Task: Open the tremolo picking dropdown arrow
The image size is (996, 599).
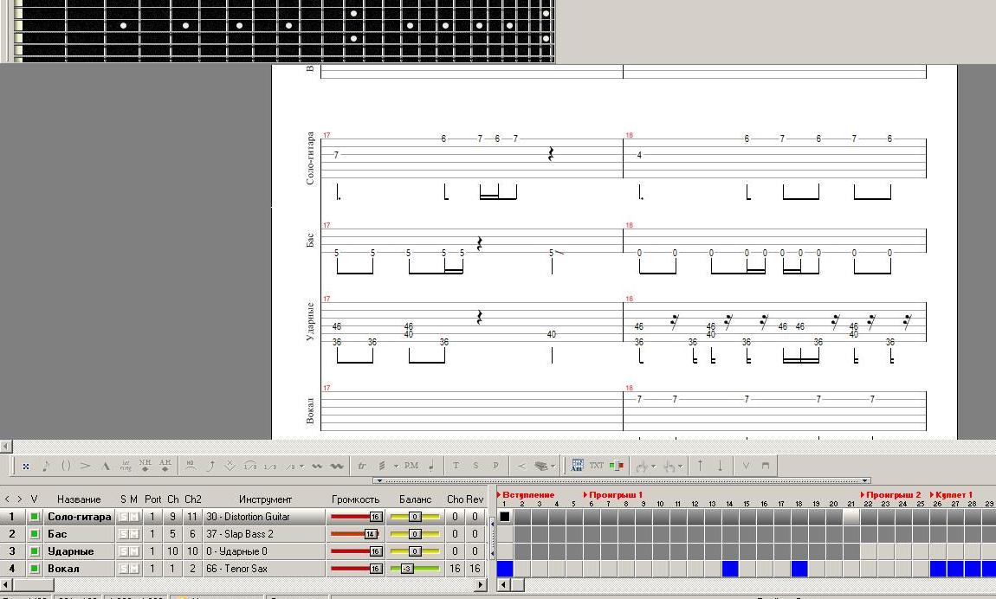Action: (396, 466)
